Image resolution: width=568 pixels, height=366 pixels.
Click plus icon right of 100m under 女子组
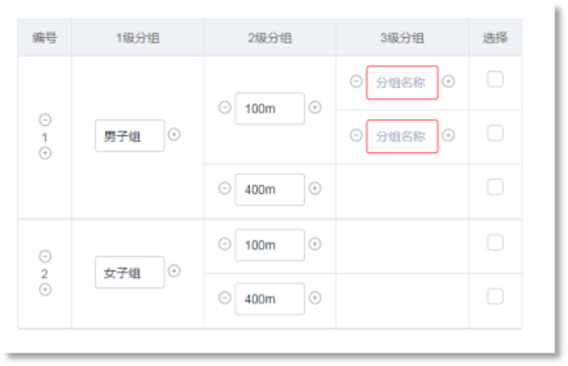coord(315,244)
